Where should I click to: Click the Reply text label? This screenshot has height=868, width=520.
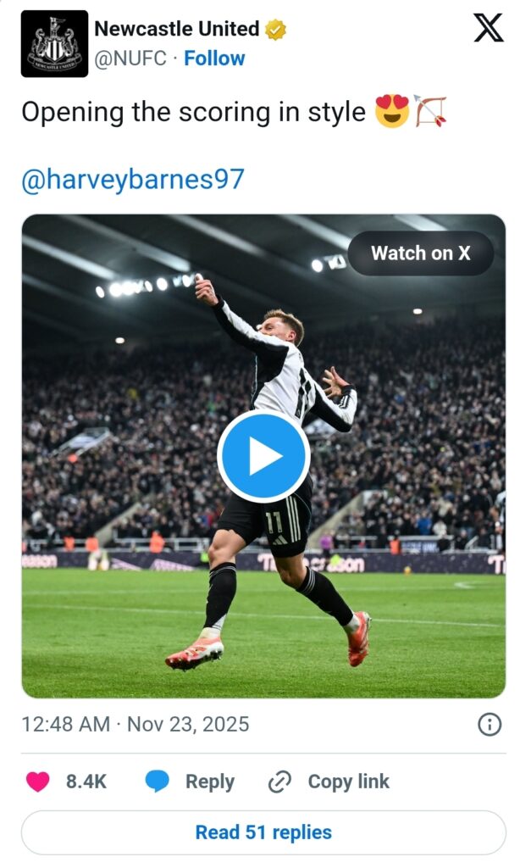pos(209,782)
